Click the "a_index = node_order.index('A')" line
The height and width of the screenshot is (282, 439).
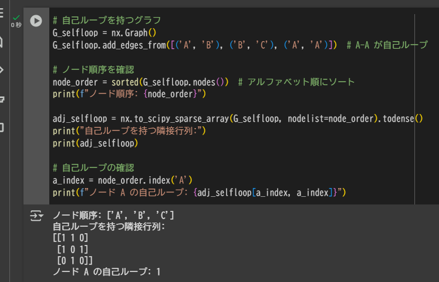[x=122, y=180]
